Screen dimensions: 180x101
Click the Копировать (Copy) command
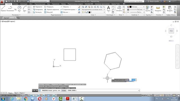(x=38, y=10)
